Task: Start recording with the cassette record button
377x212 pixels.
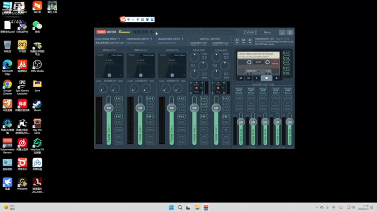Action: (x=276, y=78)
